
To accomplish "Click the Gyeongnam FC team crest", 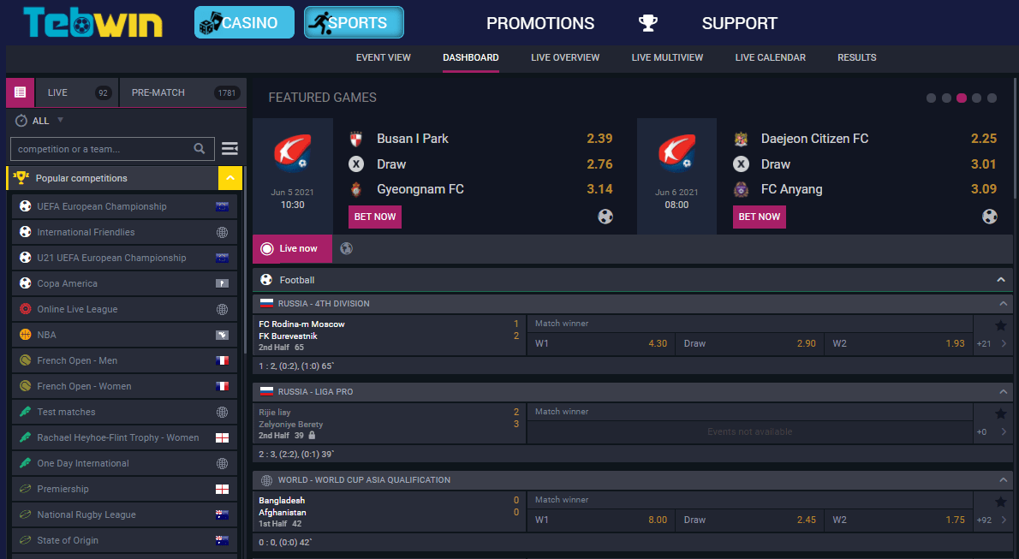I will click(356, 189).
